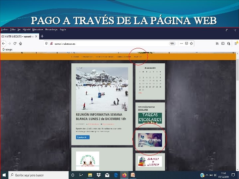Open the notification center icon
Image resolution: width=239 pixels, height=179 pixels.
pos(233,175)
